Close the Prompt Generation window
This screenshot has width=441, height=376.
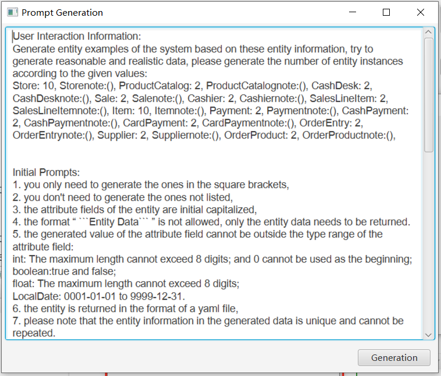point(420,12)
